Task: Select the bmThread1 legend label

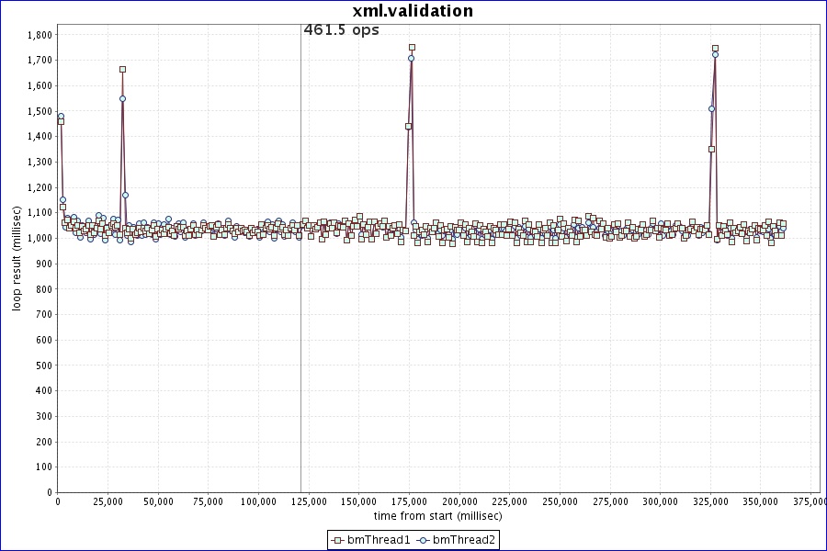Action: 378,540
